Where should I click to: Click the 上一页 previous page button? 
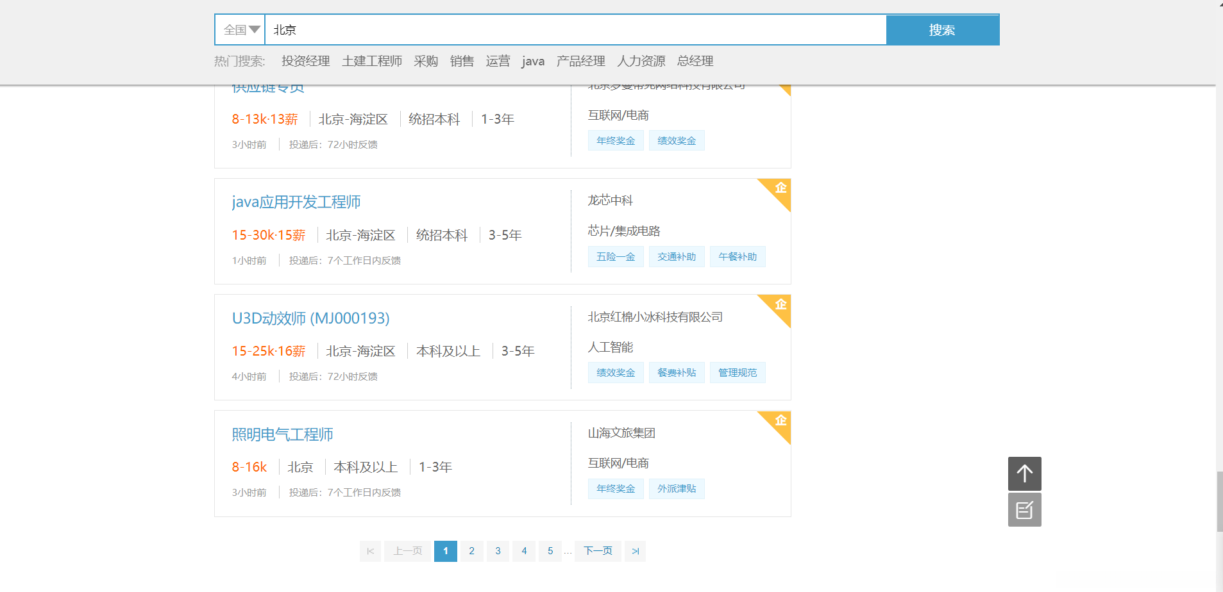coord(408,551)
